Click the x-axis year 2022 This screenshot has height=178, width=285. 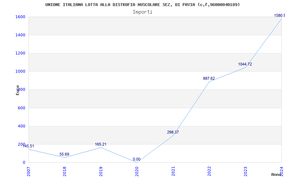pos(209,171)
